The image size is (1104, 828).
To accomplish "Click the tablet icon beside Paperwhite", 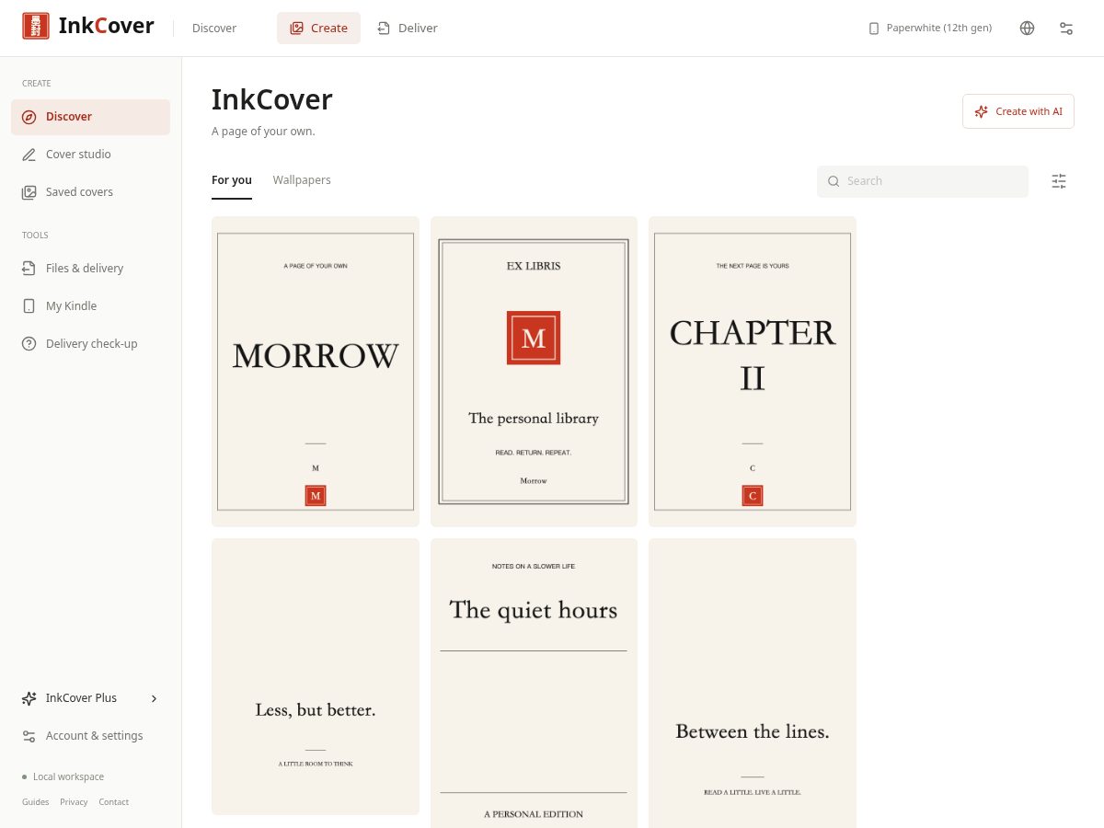I will click(x=874, y=29).
